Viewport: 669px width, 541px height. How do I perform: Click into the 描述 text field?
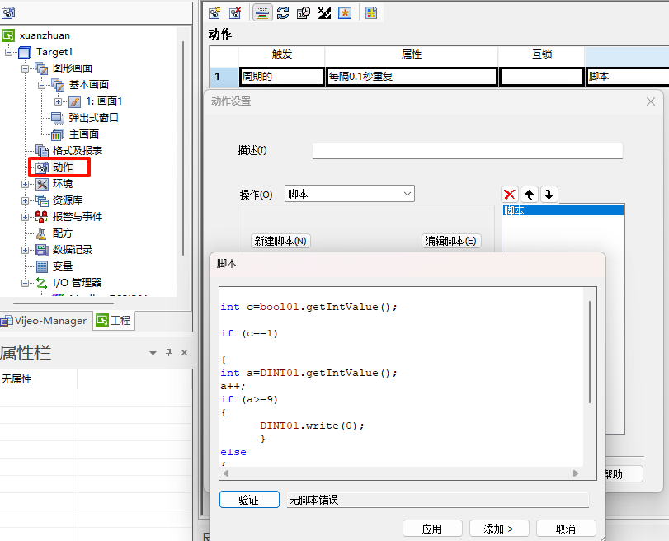click(467, 151)
